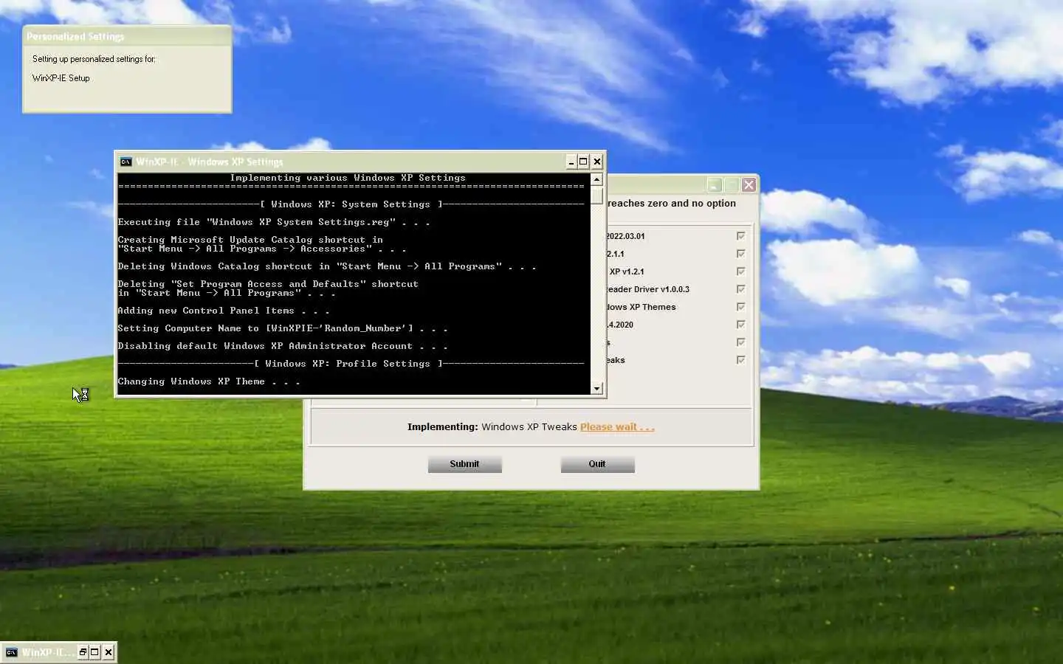Viewport: 1063px width, 664px height.
Task: Click the 'Deleting Windows Catalog shortcut' console line
Action: click(x=327, y=266)
